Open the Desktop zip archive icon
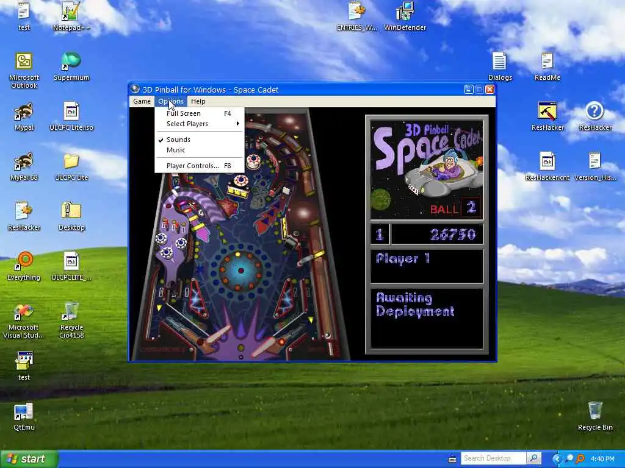 [x=71, y=216]
